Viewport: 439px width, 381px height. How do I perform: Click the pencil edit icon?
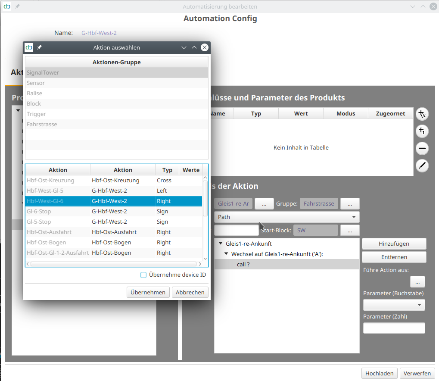click(422, 166)
